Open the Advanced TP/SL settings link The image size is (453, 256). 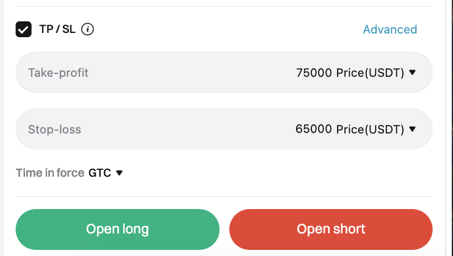coord(390,29)
